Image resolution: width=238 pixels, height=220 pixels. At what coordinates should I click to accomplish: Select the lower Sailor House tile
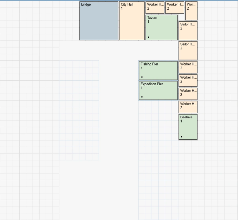coord(188,51)
